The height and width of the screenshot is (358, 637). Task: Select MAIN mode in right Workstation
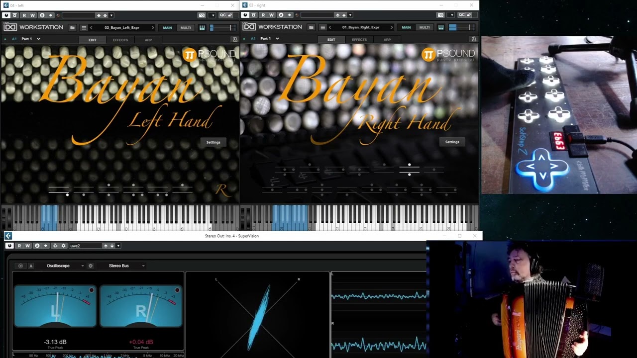pyautogui.click(x=406, y=28)
